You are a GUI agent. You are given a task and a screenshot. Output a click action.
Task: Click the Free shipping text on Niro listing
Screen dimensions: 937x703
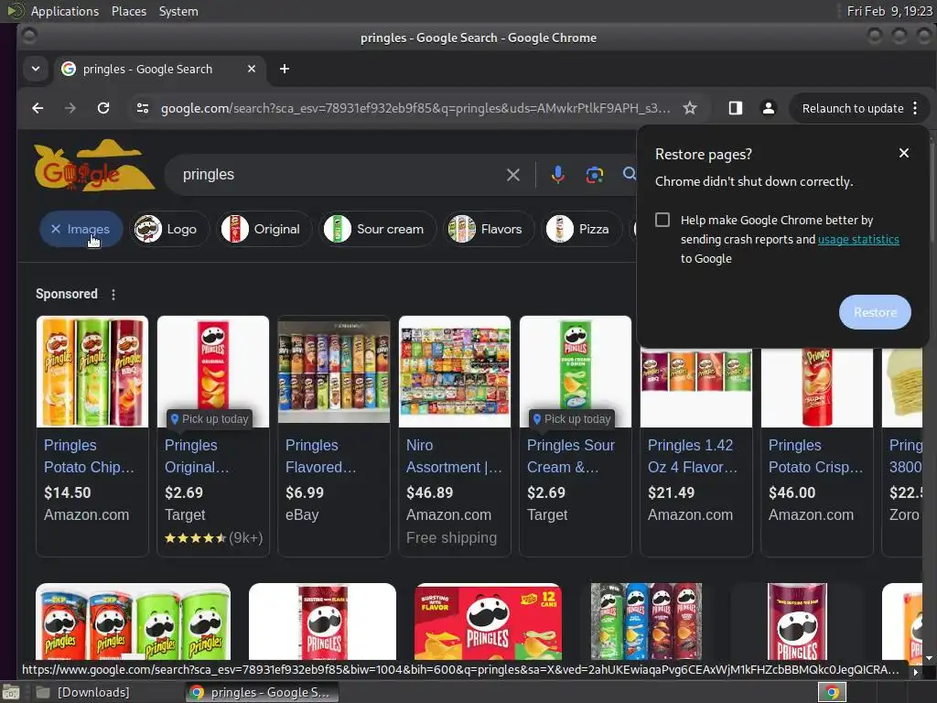point(451,537)
